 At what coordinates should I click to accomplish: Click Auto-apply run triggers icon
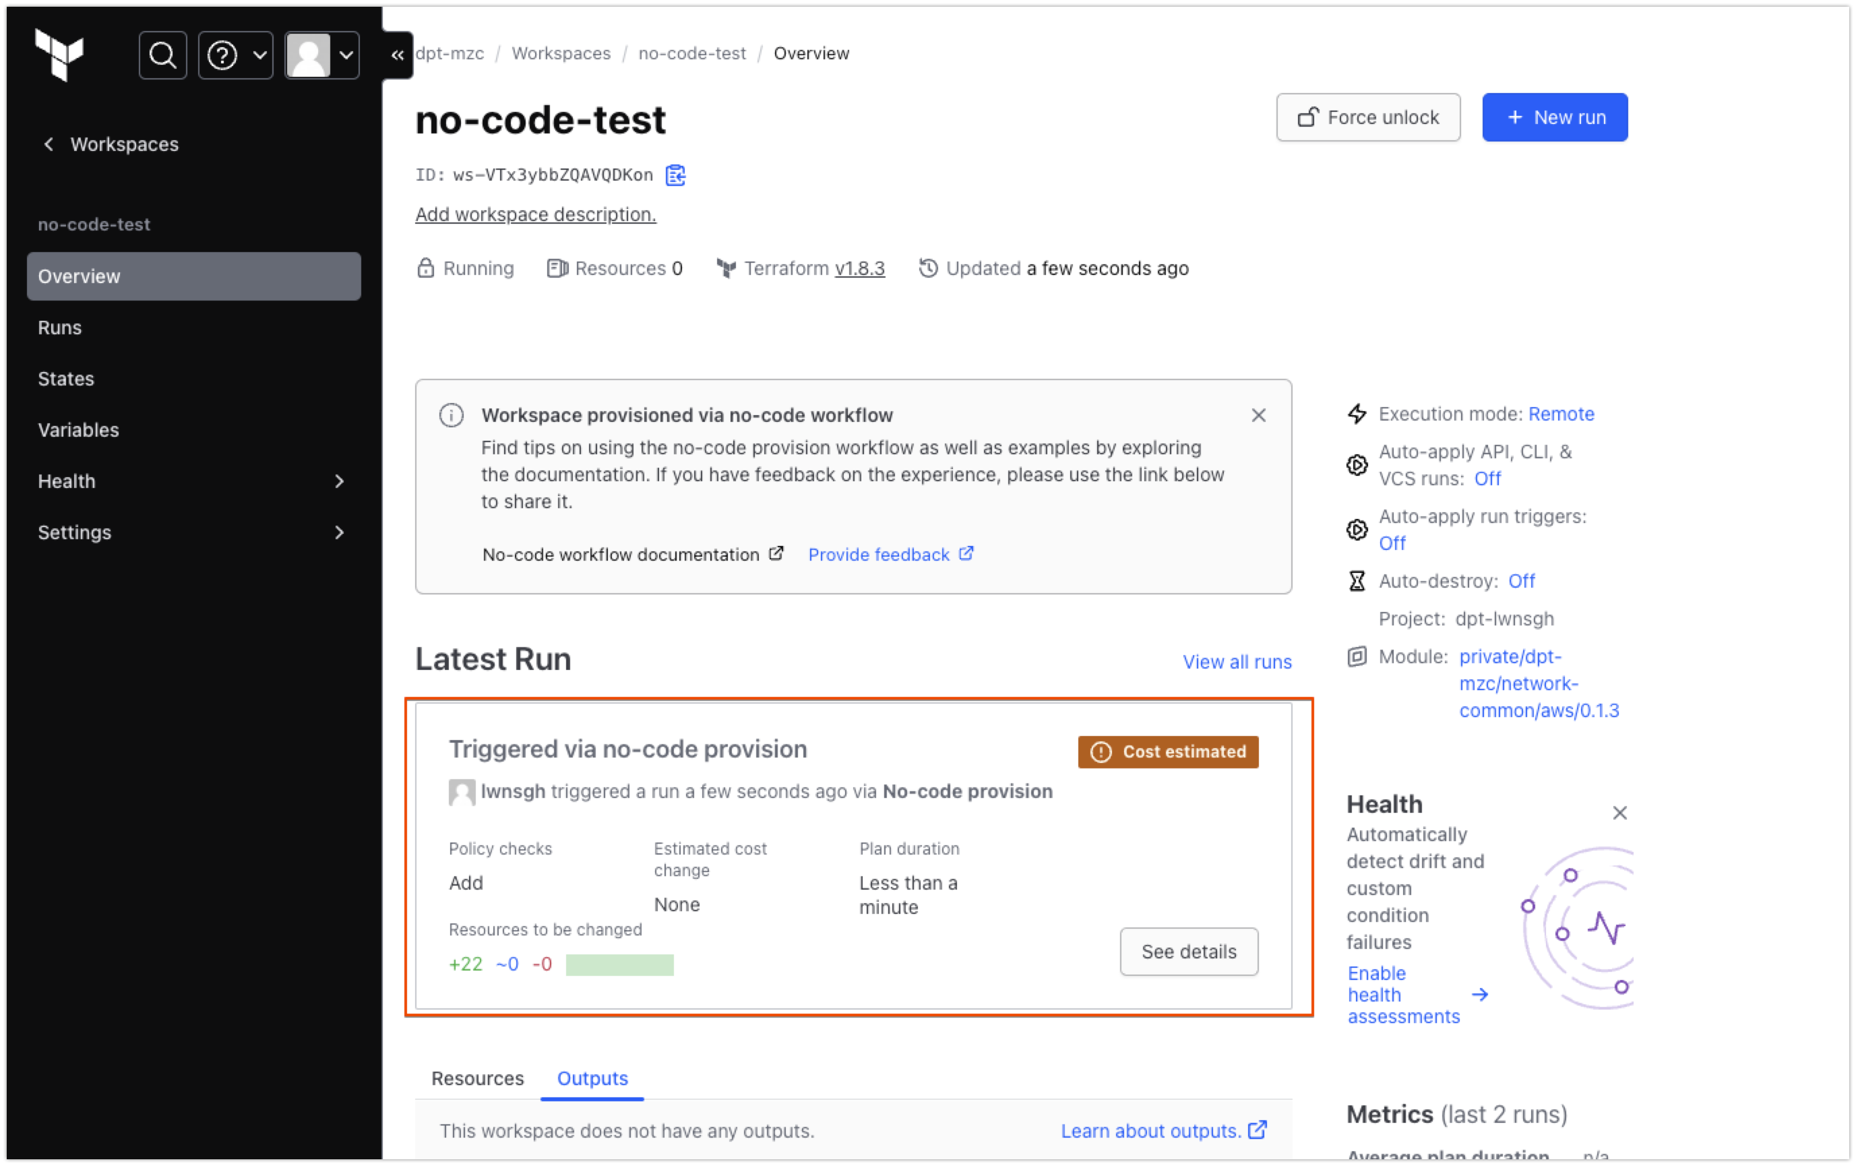click(1357, 530)
